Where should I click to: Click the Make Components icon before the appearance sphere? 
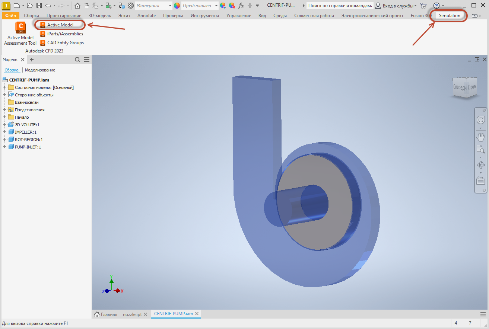[x=121, y=6]
